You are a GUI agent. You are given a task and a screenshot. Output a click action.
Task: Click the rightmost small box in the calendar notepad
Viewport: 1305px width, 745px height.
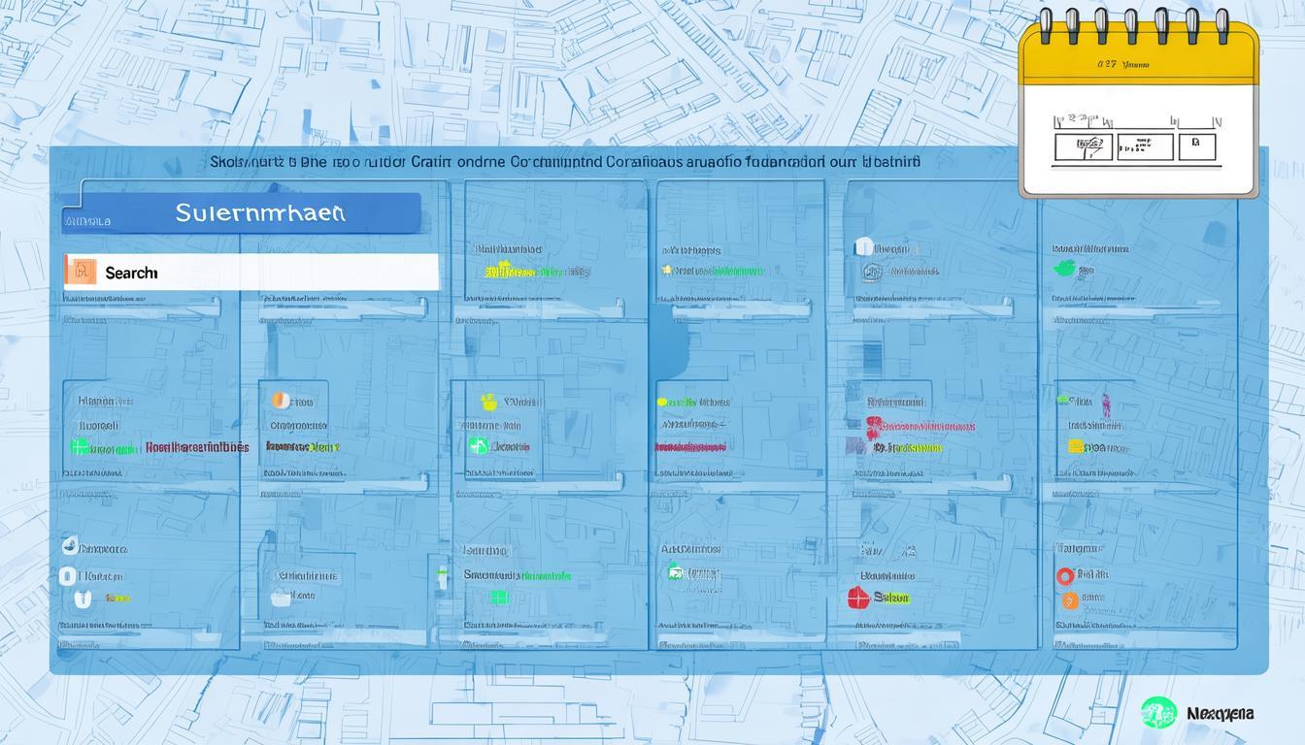(1196, 147)
